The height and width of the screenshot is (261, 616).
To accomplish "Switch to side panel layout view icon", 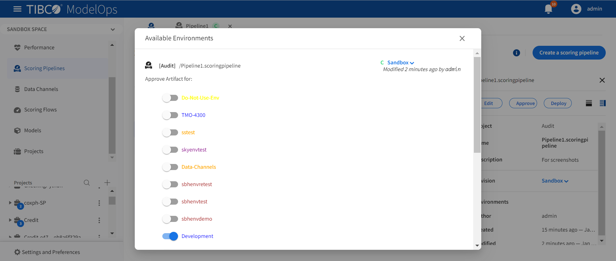I will [x=603, y=103].
